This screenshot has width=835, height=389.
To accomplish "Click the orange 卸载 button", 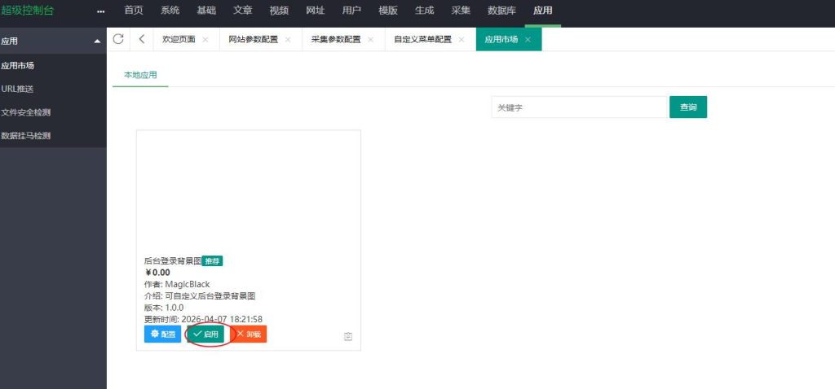I will (249, 334).
